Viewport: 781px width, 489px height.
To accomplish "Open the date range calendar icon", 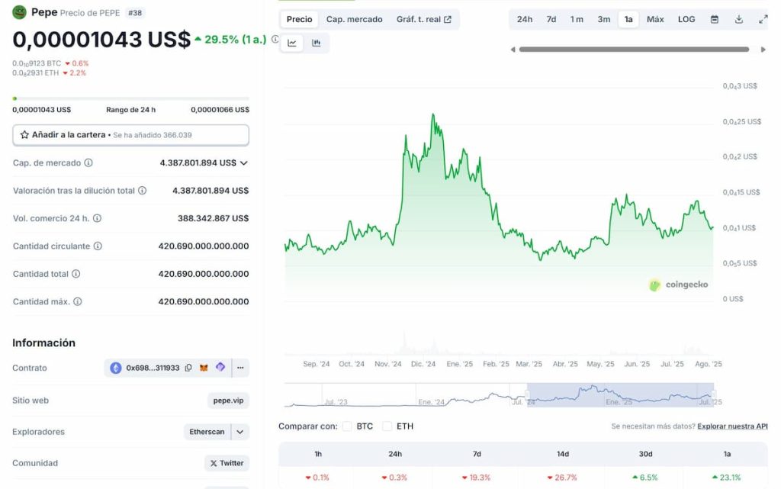I will (x=715, y=18).
